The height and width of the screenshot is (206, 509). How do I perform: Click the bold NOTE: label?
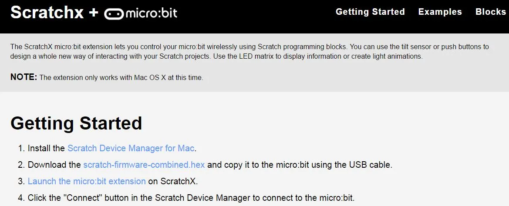tap(24, 77)
